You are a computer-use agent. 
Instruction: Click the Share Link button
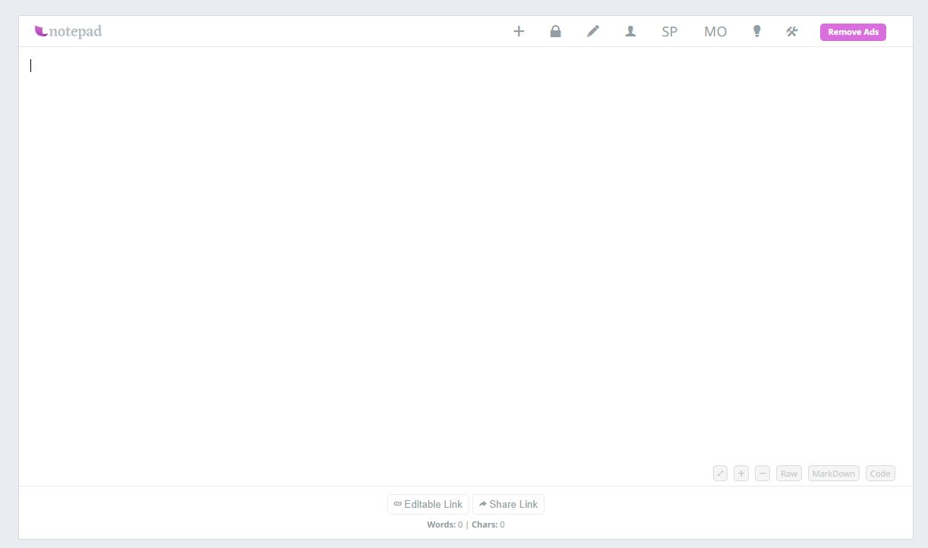click(x=508, y=504)
